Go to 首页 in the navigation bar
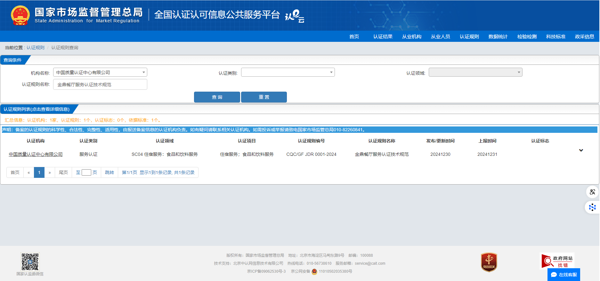Viewport: 600px width, 281px height. [x=354, y=36]
